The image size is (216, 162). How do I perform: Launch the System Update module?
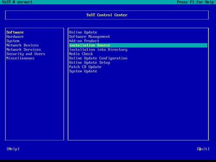coord(83,71)
